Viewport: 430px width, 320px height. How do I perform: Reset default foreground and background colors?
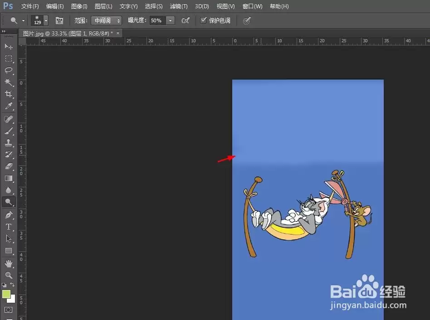4,285
